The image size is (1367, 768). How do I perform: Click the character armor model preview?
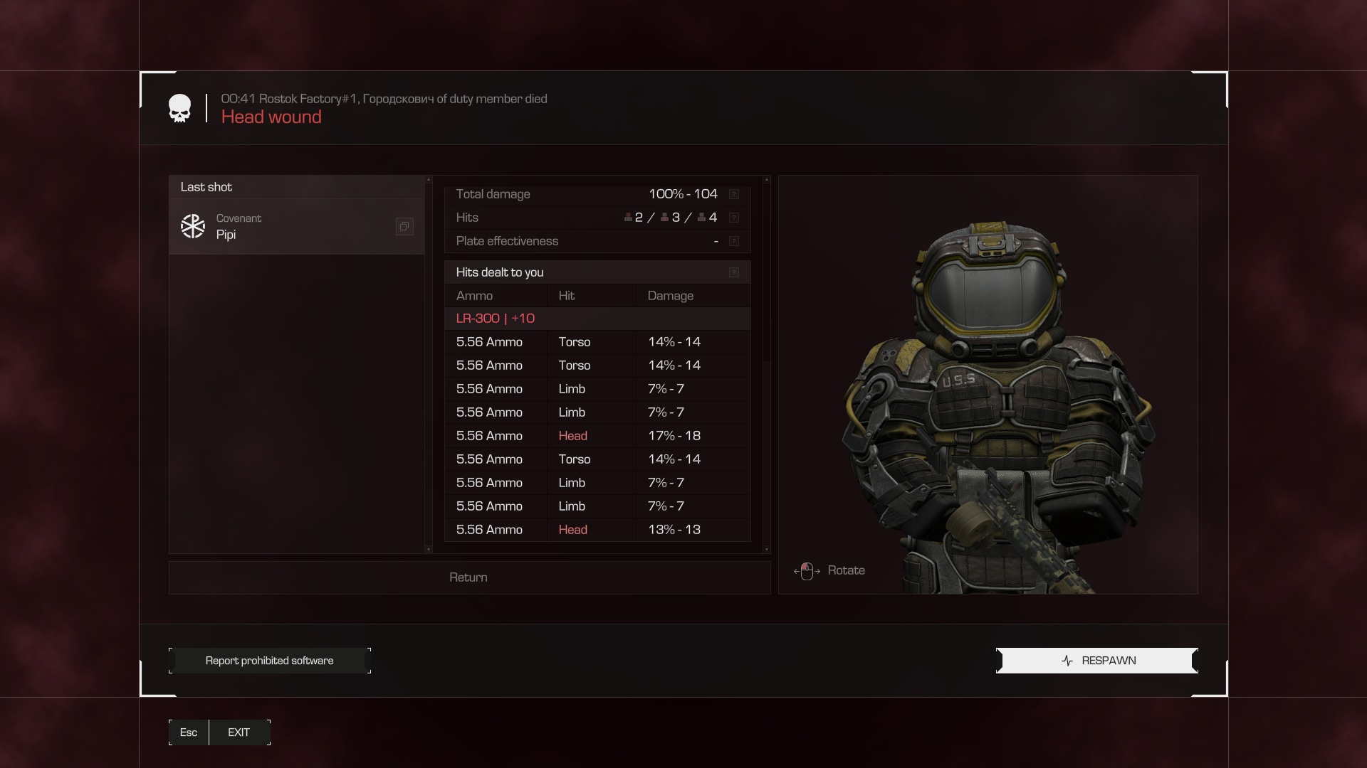pyautogui.click(x=997, y=398)
